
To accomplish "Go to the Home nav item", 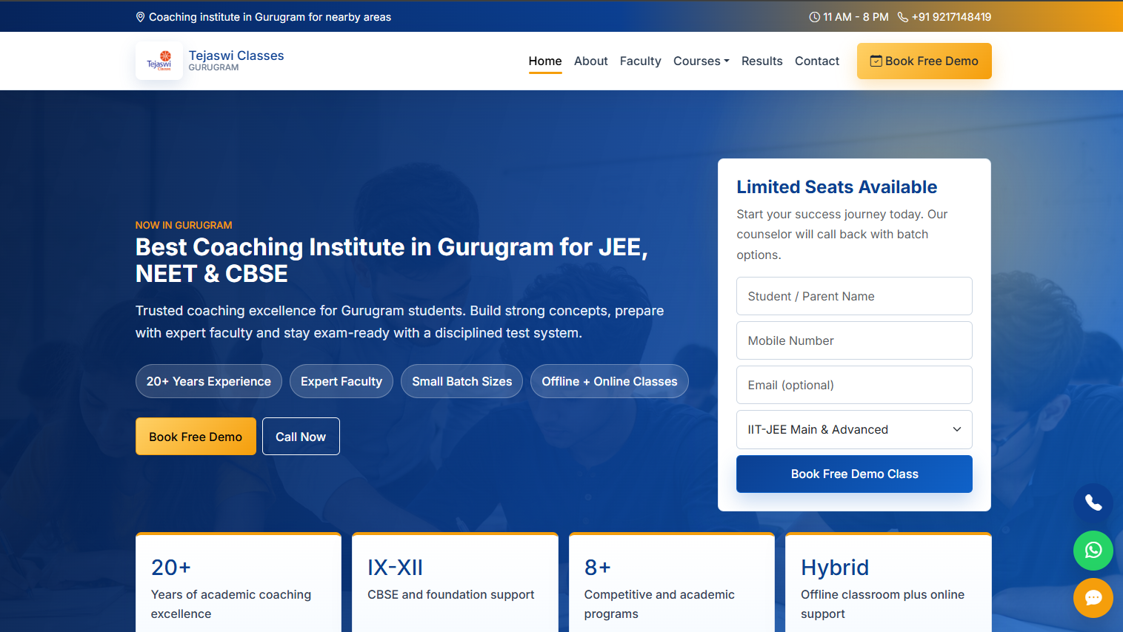I will pyautogui.click(x=545, y=61).
